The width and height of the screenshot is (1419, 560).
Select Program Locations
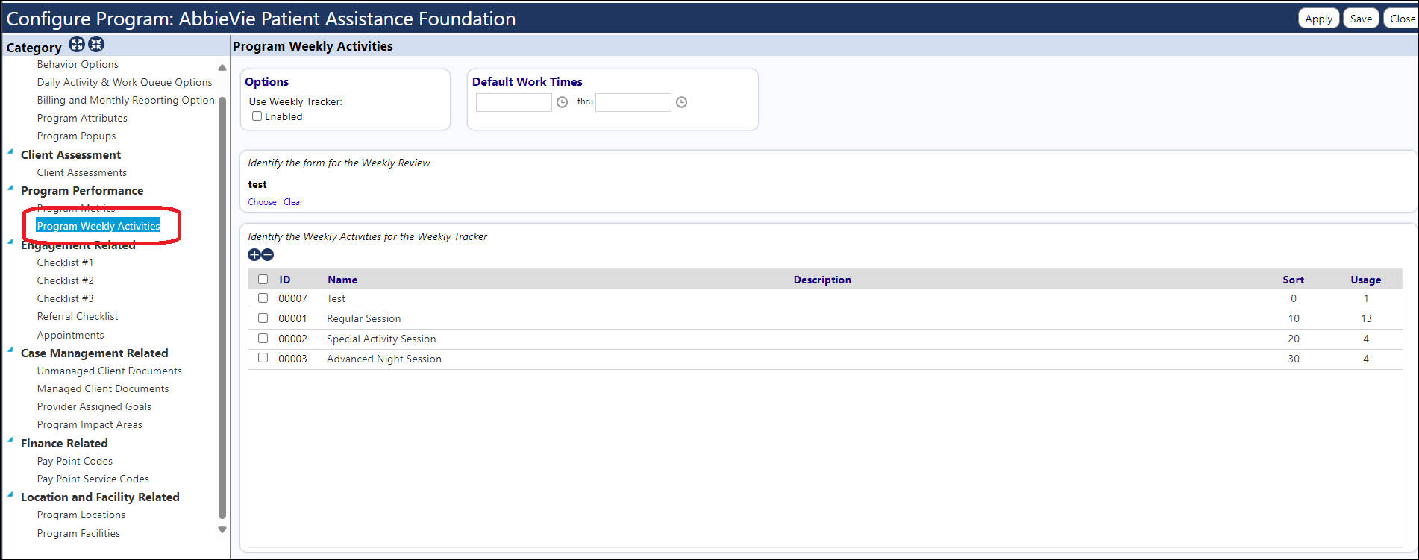[x=81, y=515]
